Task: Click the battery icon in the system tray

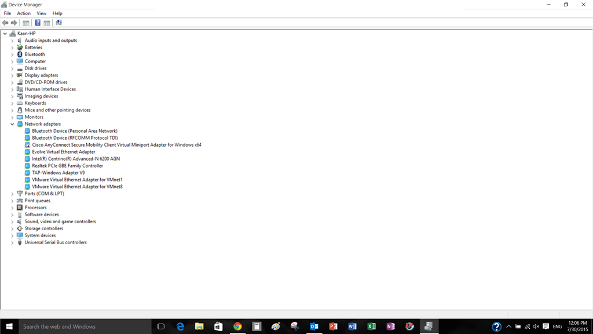Action: pos(518,326)
